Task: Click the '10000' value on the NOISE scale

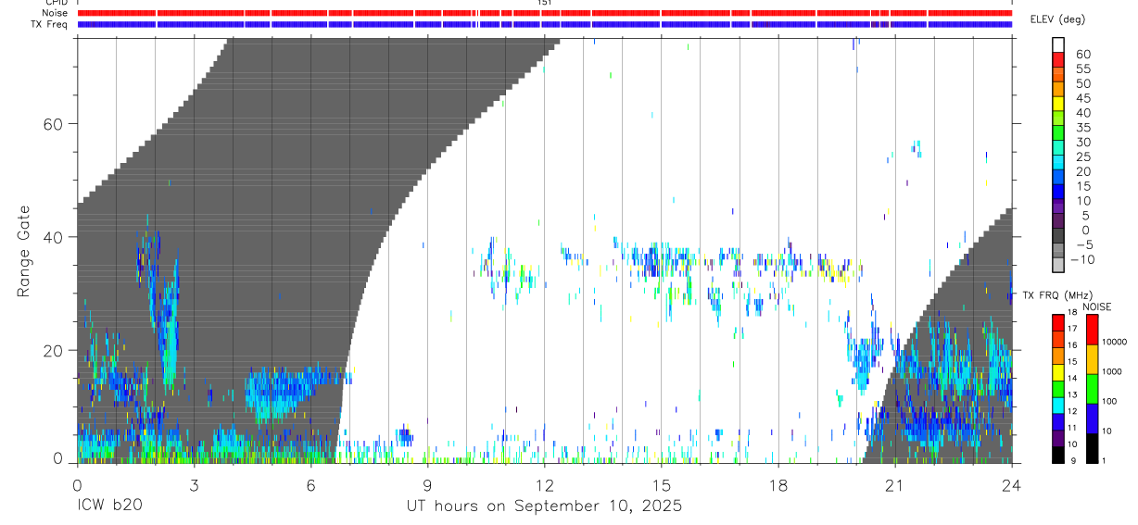Action: point(1113,342)
